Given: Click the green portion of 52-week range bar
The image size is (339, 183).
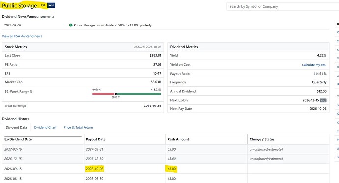Looking at the screenshot, I should (x=139, y=94).
